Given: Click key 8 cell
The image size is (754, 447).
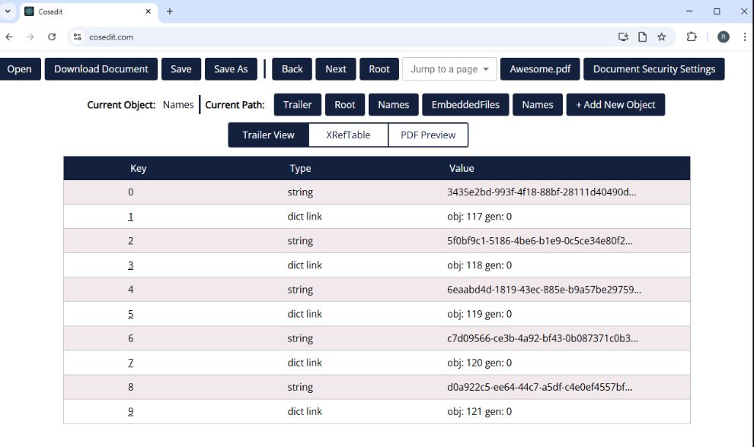Looking at the screenshot, I should pos(130,387).
